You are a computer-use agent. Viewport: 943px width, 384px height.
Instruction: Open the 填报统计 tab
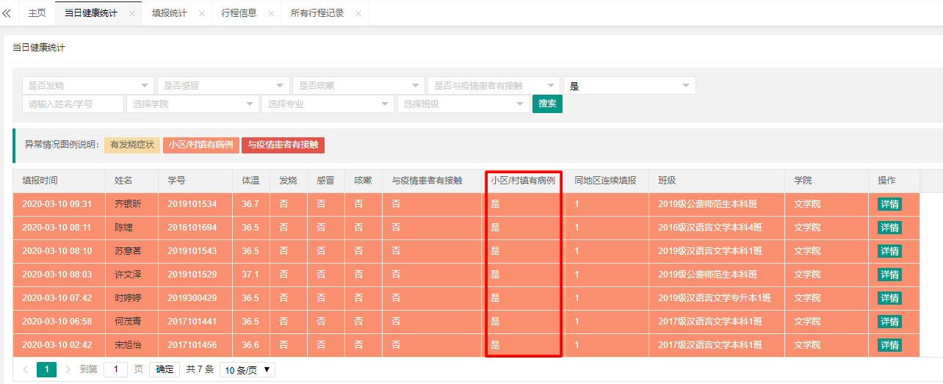[169, 13]
